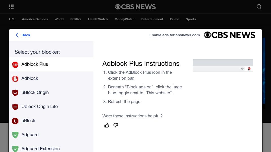This screenshot has width=271, height=152.
Task: Click the Adblock red hand icon
Action: click(x=15, y=79)
